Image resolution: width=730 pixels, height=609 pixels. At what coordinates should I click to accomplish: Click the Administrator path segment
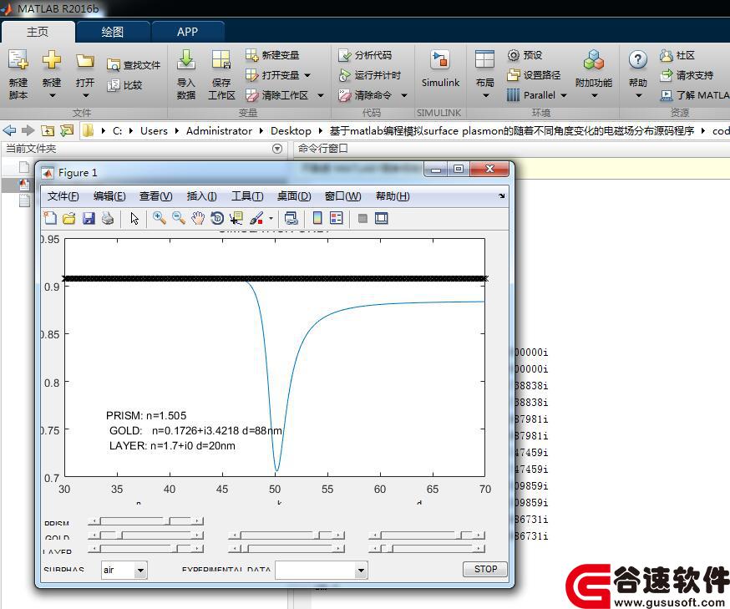(x=219, y=131)
